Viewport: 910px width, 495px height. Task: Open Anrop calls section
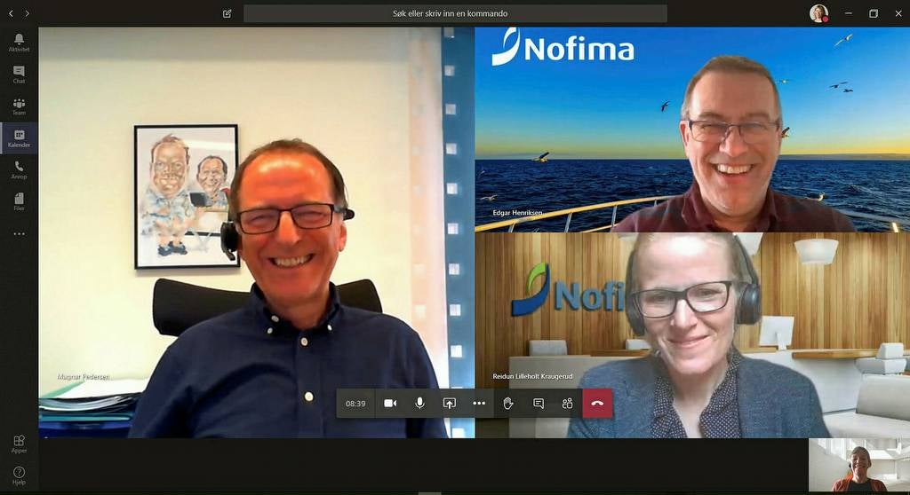pyautogui.click(x=19, y=170)
